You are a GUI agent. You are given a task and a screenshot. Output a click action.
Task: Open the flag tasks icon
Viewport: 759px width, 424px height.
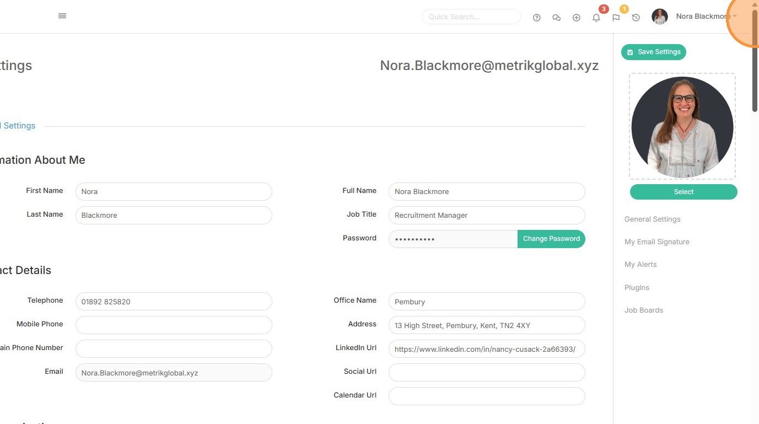pyautogui.click(x=616, y=18)
